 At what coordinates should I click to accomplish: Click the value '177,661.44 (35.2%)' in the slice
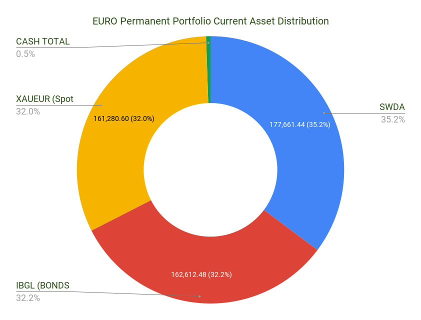pos(300,124)
